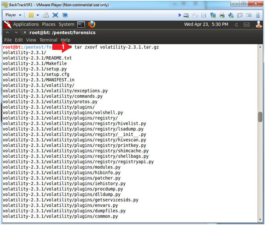Click the setup.cfg output line
The width and height of the screenshot is (265, 225).
pyautogui.click(x=36, y=74)
